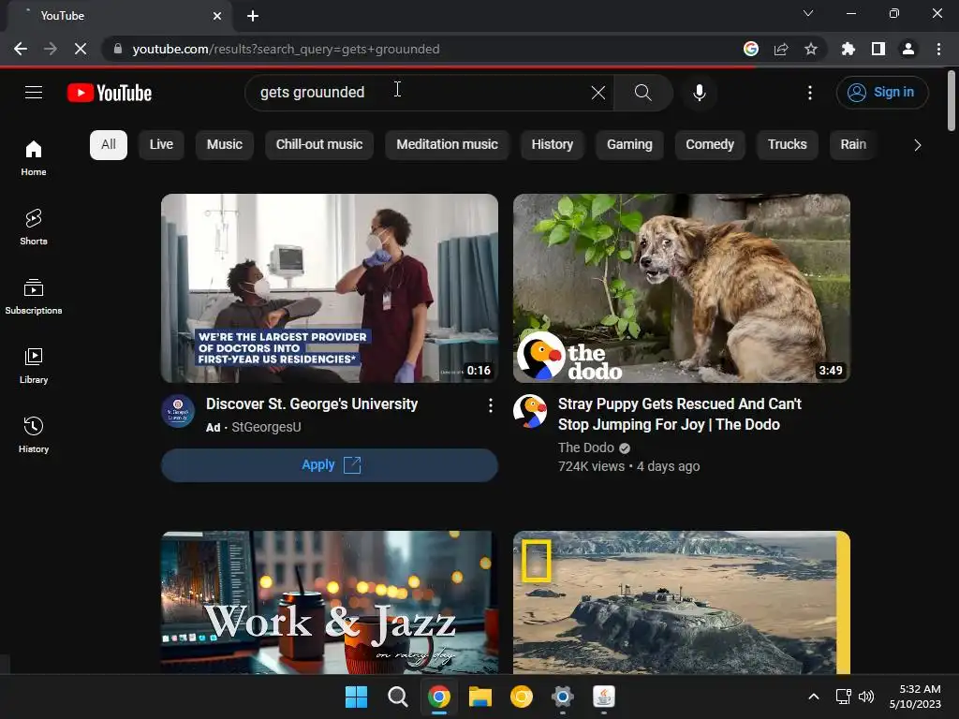Image resolution: width=959 pixels, height=719 pixels.
Task: Open the Work & Jazz video thumbnail
Action: pos(330,602)
